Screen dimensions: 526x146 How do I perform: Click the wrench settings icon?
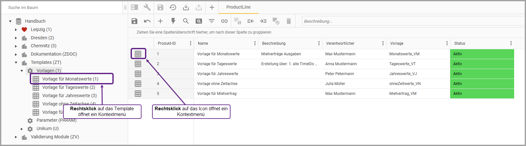pos(147,7)
